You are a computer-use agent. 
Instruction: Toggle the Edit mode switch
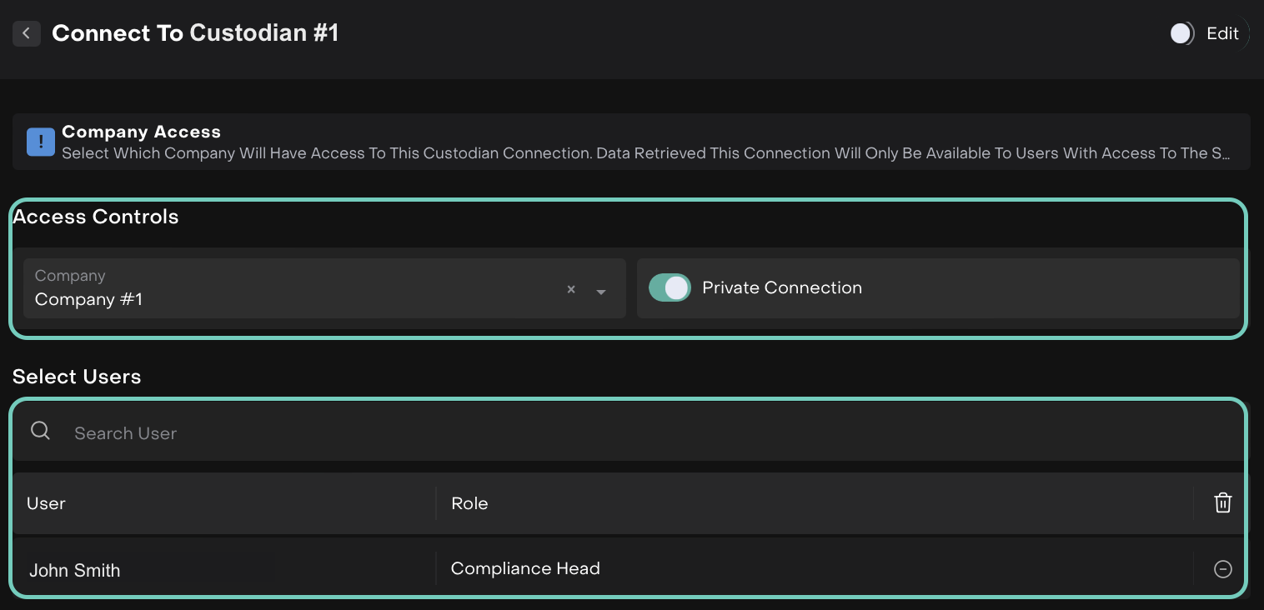1182,33
